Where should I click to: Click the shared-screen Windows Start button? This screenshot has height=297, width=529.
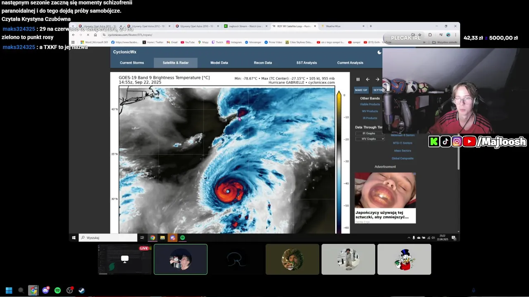point(74,238)
